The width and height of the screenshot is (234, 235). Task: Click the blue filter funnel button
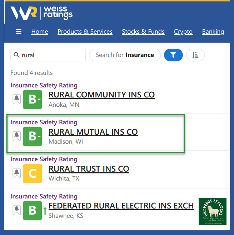[173, 55]
